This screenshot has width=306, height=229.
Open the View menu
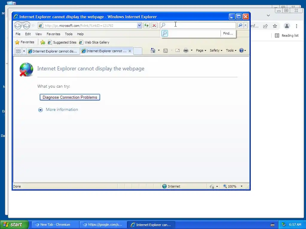click(39, 34)
